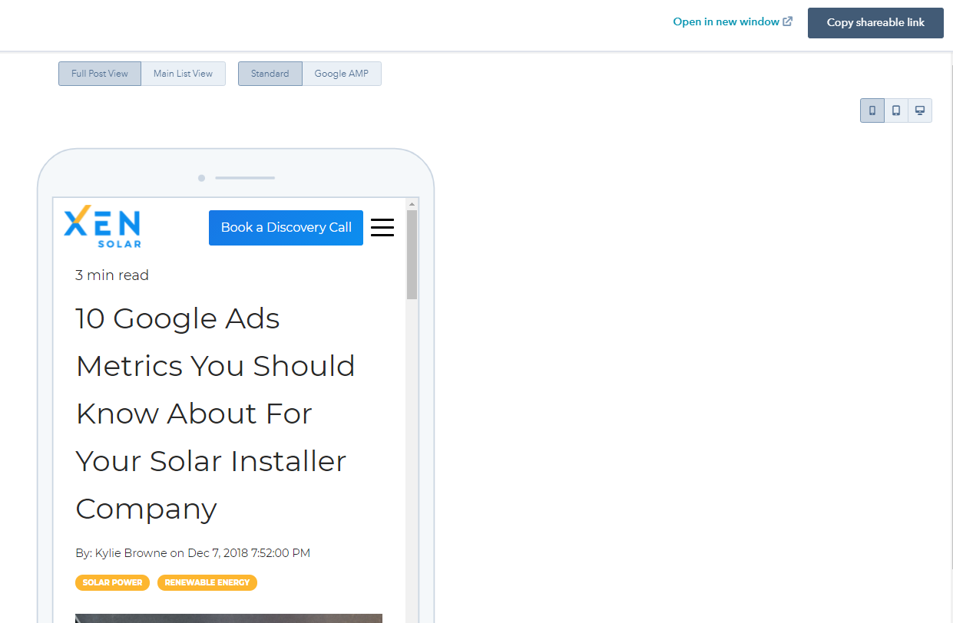Screen dimensions: 953x623
Task: Switch to mobile phone preview icon
Action: click(x=872, y=110)
